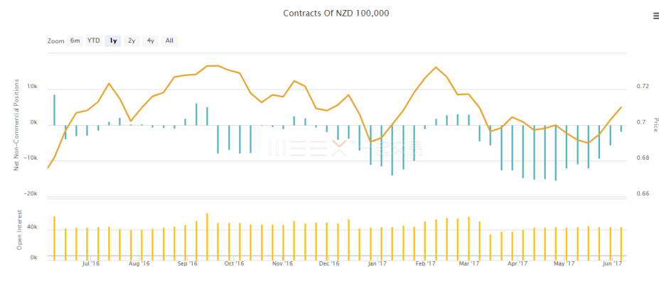Click the Jul '16 x-axis label

[91, 263]
